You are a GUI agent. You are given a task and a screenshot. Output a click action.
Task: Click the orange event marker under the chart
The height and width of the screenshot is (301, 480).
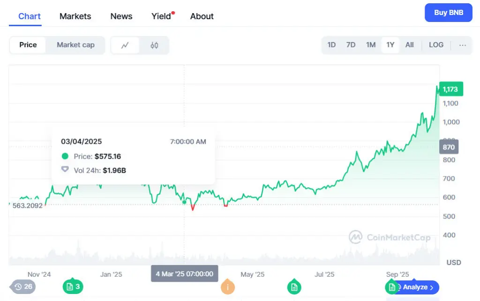[x=228, y=287]
